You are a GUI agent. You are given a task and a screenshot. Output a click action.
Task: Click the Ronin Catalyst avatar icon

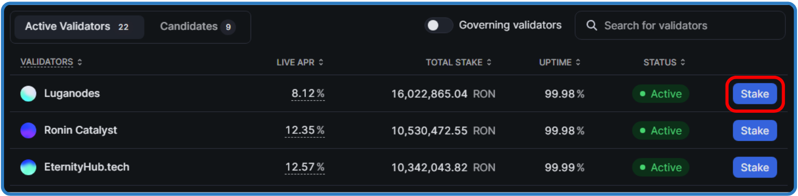28,130
